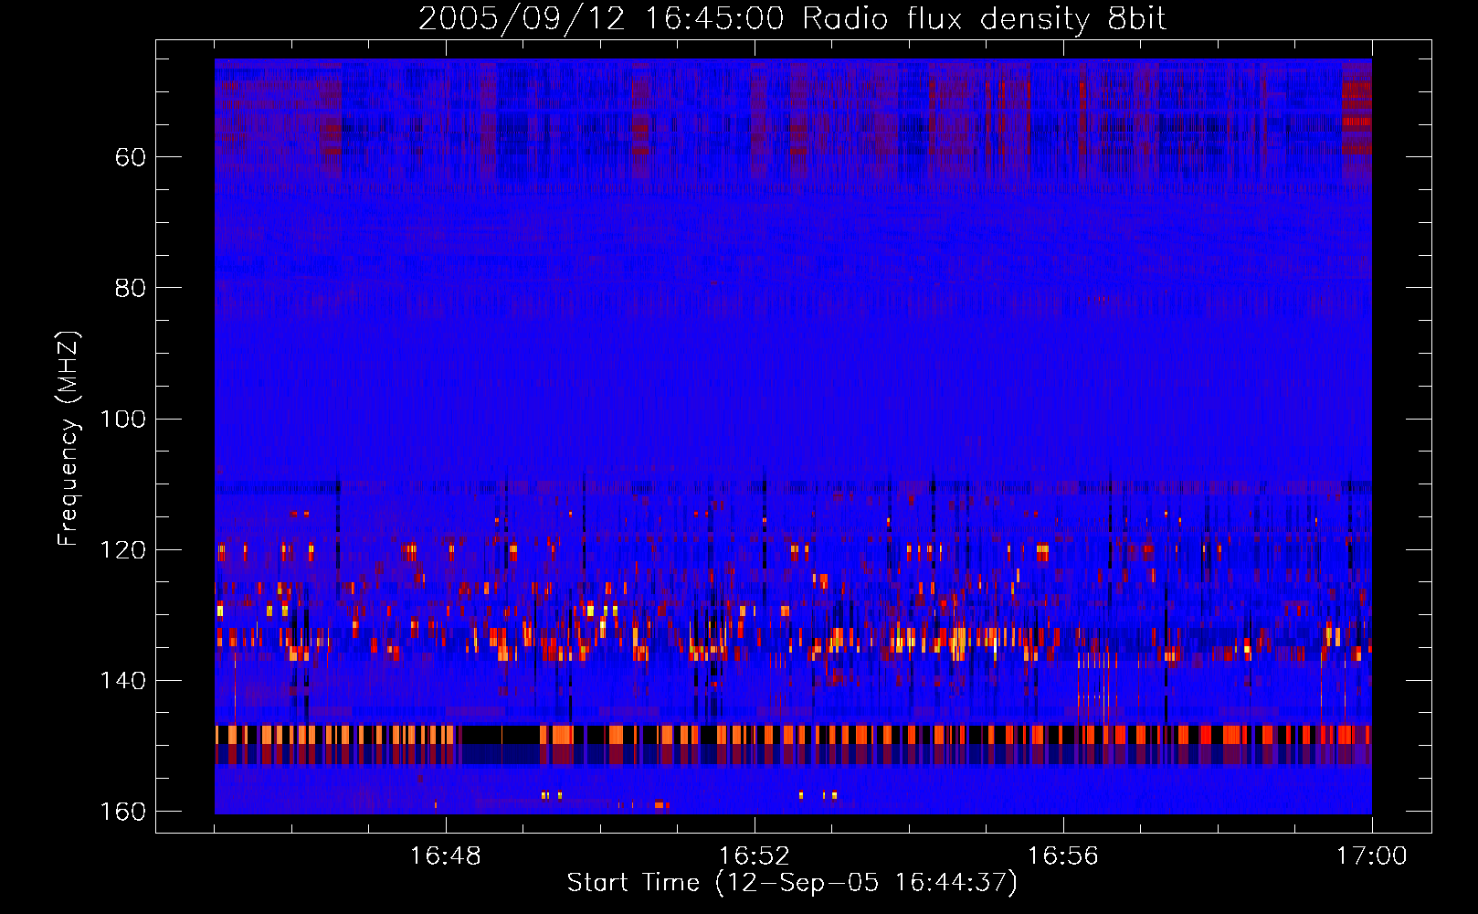This screenshot has width=1478, height=914.
Task: Click the "80" frequency tick label
Action: click(x=131, y=288)
